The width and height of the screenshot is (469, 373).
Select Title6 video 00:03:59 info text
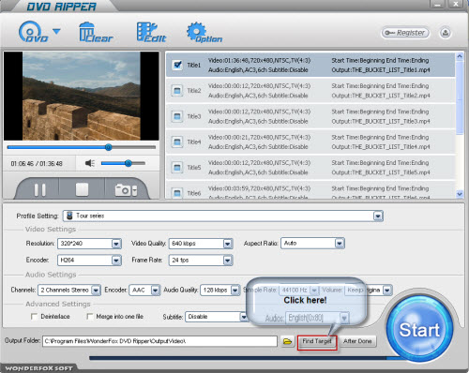tap(259, 188)
